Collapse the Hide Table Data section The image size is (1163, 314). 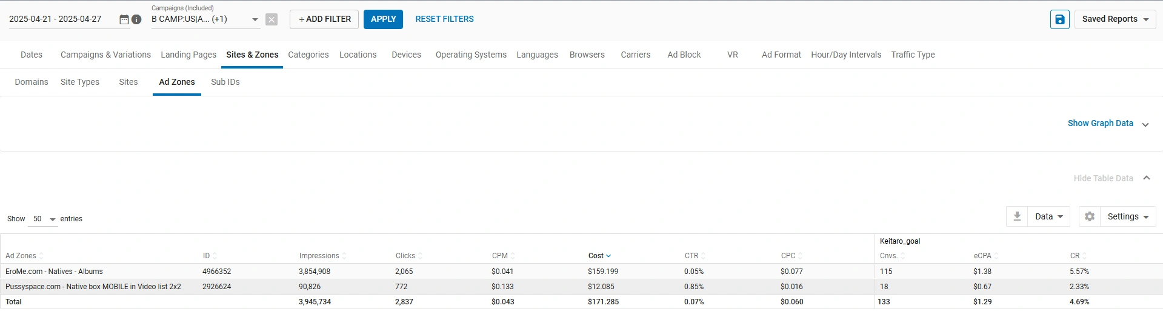coord(1146,178)
